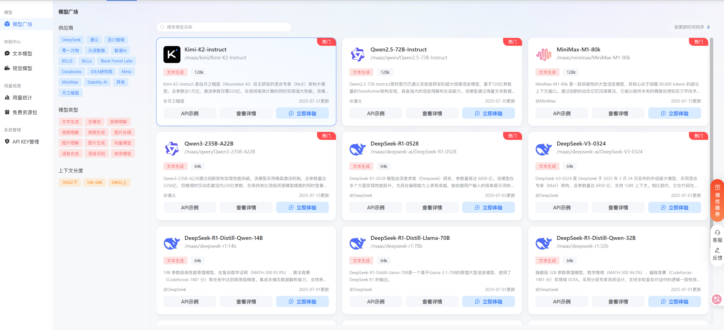Click the Qwen3-235B-A22B model logo
The height and width of the screenshot is (330, 724).
(x=172, y=149)
